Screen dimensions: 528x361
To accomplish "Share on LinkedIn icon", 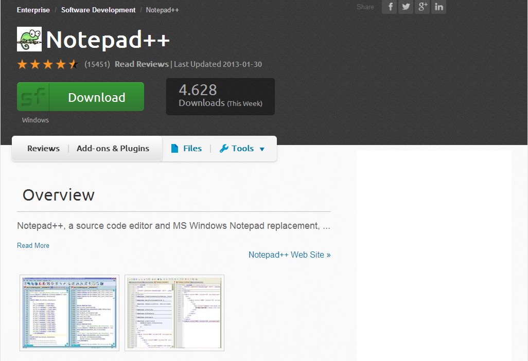I will [x=438, y=6].
